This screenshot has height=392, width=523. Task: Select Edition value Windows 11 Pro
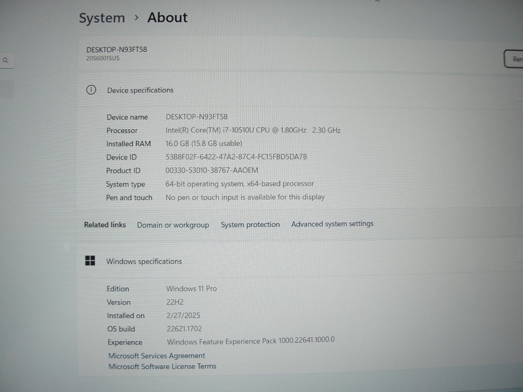point(192,289)
